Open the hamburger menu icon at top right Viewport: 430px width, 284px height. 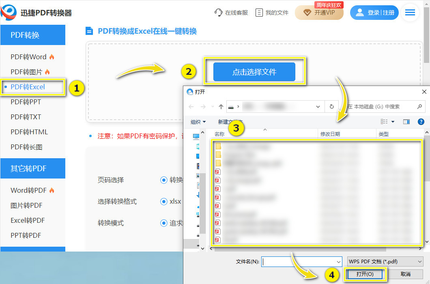point(410,12)
